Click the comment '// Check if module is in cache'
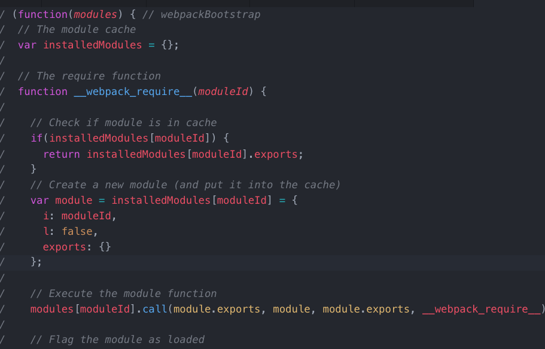The image size is (545, 349). point(123,123)
